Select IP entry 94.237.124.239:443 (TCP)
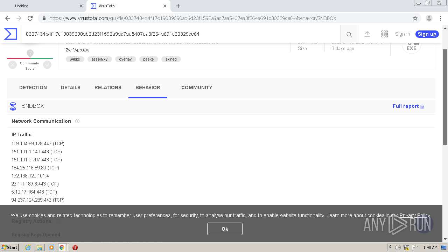 (x=38, y=200)
